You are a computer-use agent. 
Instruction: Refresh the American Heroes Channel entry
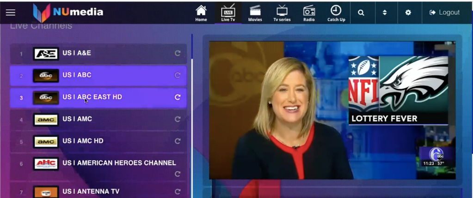(178, 174)
